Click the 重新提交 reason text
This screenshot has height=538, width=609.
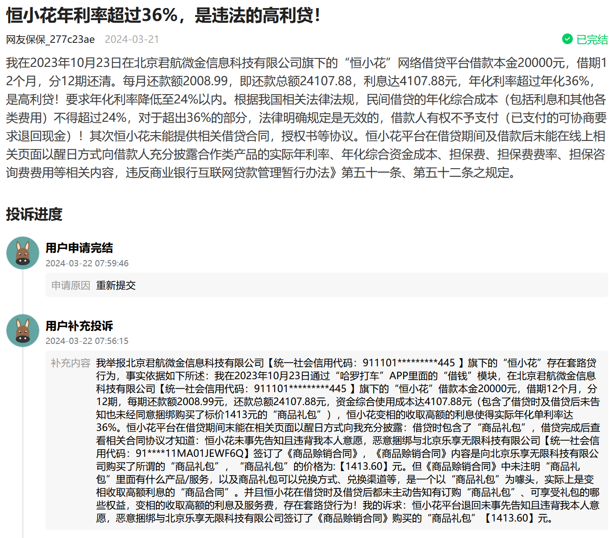tap(116, 285)
